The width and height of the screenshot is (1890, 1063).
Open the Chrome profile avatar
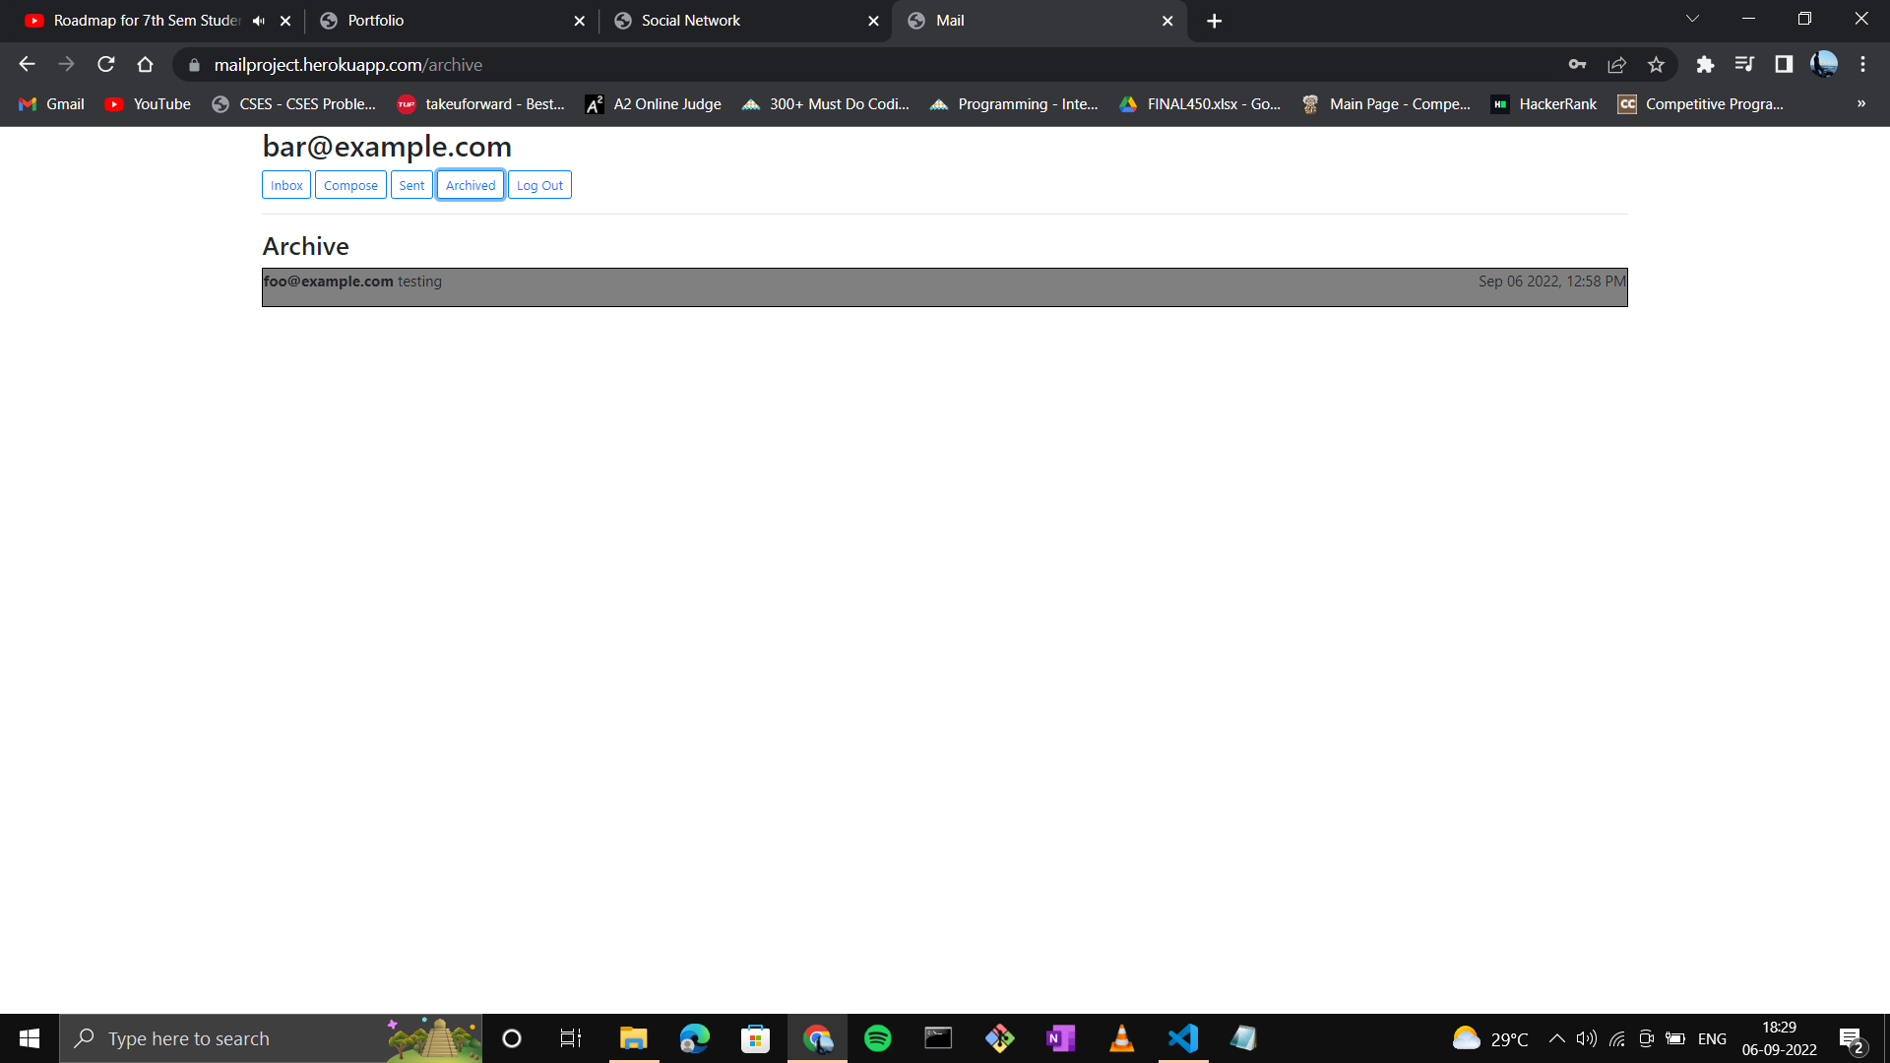click(x=1825, y=64)
